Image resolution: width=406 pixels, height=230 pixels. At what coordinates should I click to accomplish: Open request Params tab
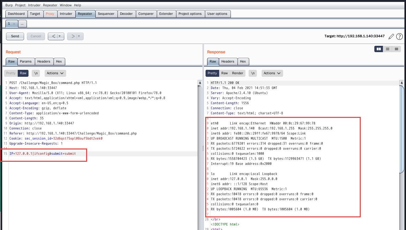[x=26, y=62]
